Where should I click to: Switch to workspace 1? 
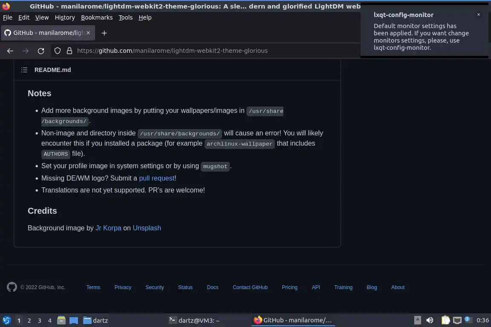click(19, 321)
